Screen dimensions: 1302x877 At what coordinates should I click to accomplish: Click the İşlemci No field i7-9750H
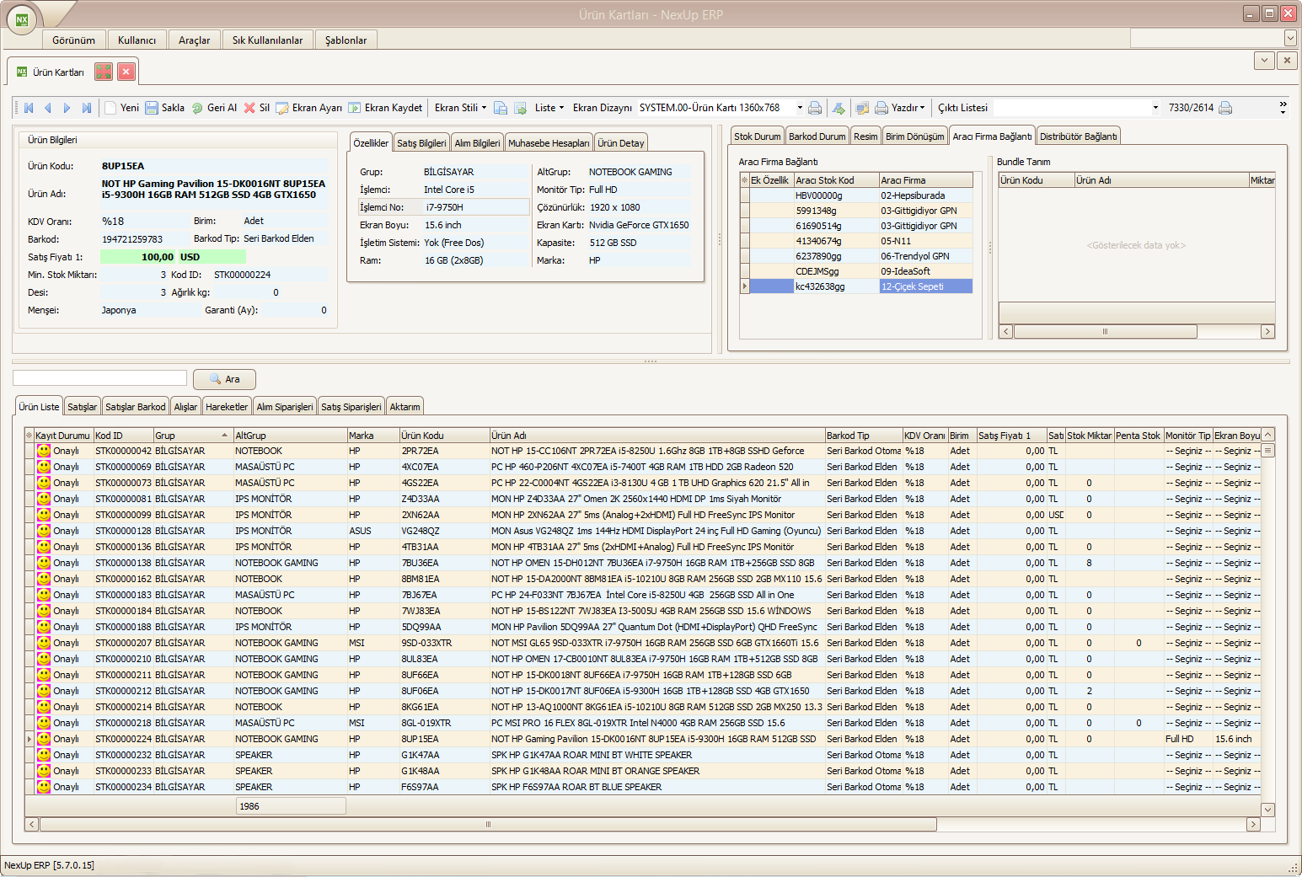pyautogui.click(x=475, y=207)
